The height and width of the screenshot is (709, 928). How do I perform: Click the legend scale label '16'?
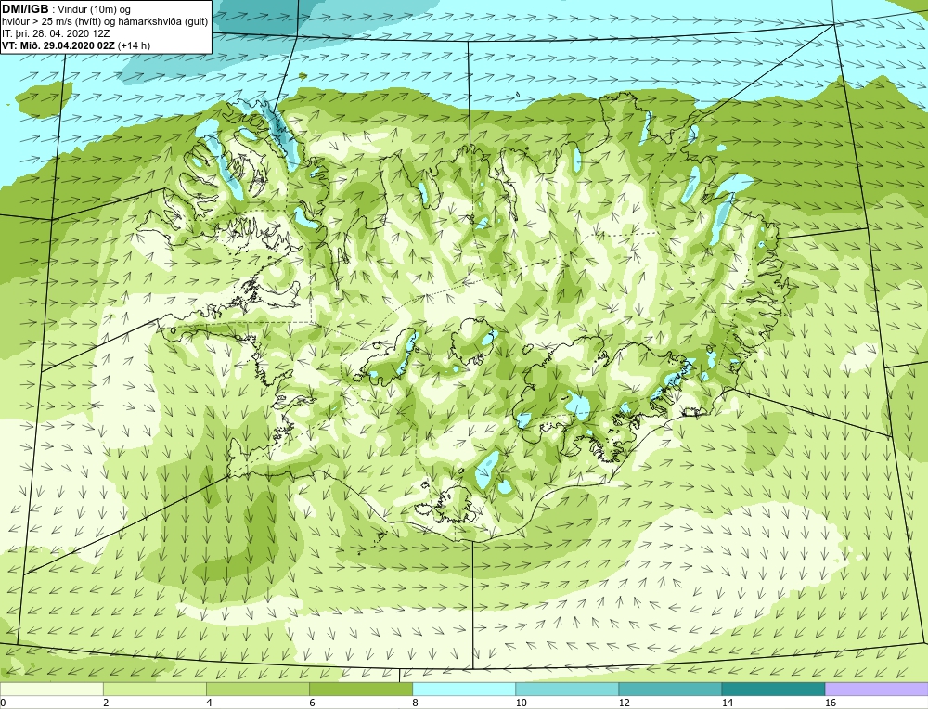point(831,703)
